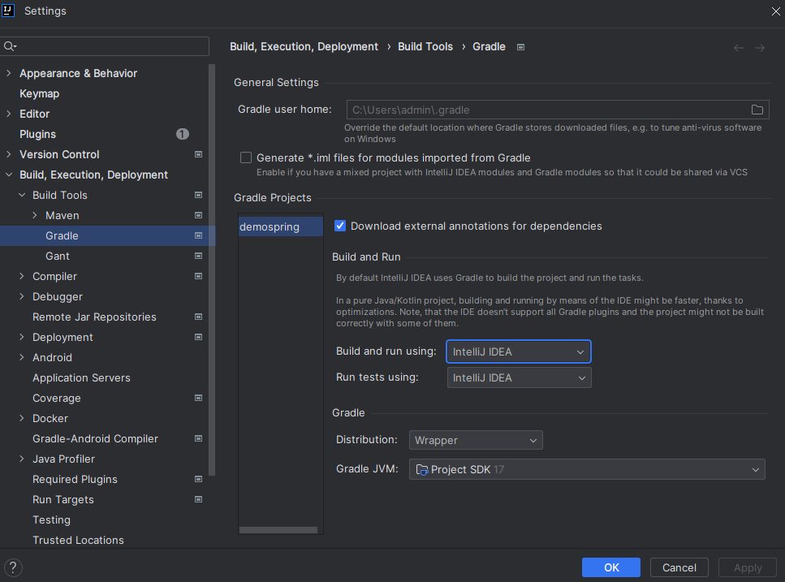Image resolution: width=785 pixels, height=582 pixels.
Task: Expand the Java Profiler node
Action: click(22, 459)
